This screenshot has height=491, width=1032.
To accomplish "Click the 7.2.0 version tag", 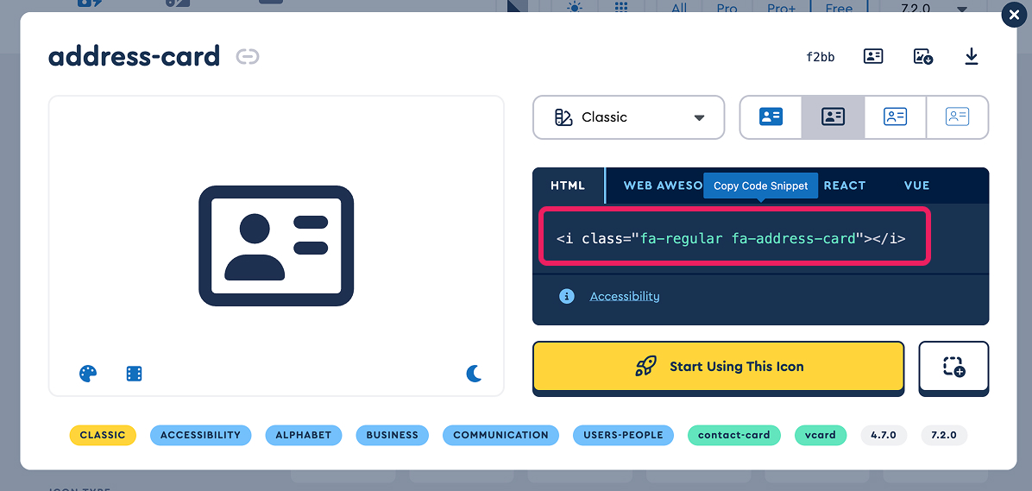I will point(944,435).
